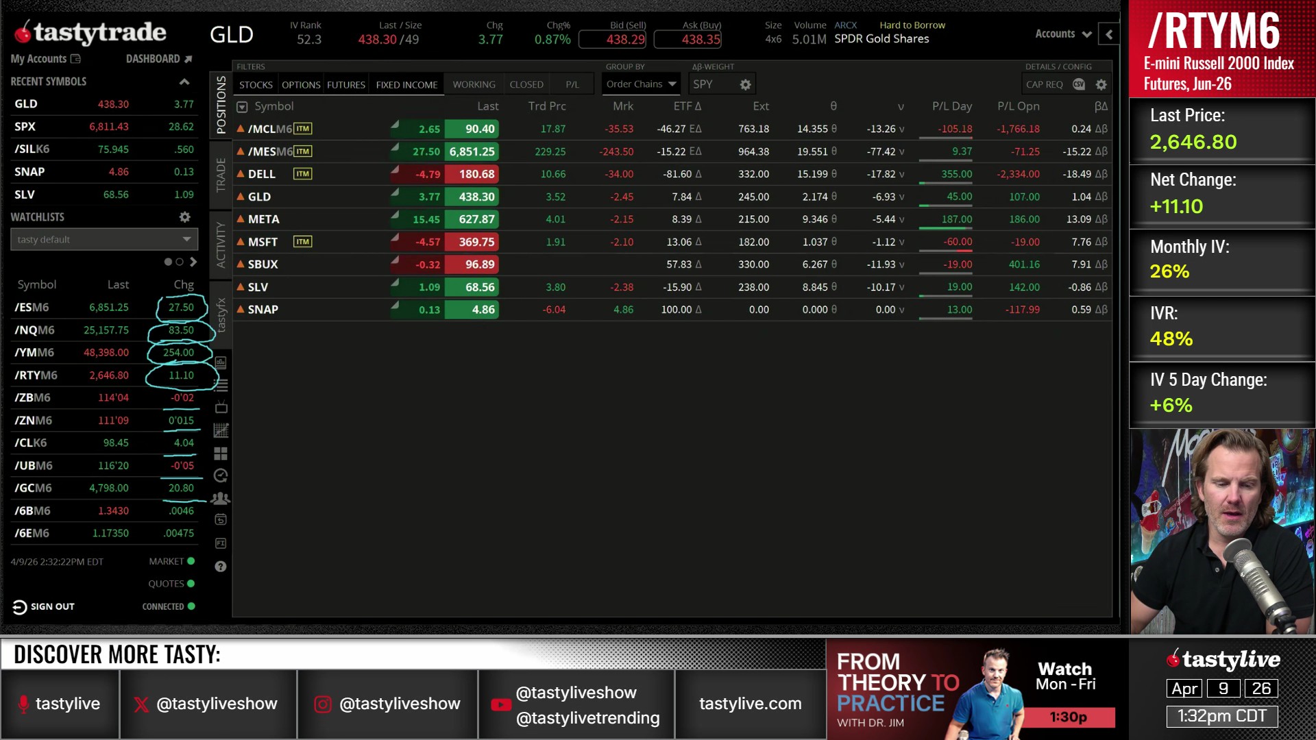Switch to the ACTIVITY vertical tab
This screenshot has height=740, width=1316.
[x=221, y=244]
